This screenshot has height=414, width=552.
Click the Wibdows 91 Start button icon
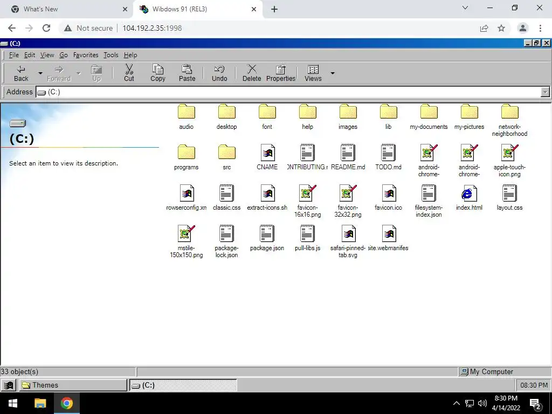coord(9,385)
